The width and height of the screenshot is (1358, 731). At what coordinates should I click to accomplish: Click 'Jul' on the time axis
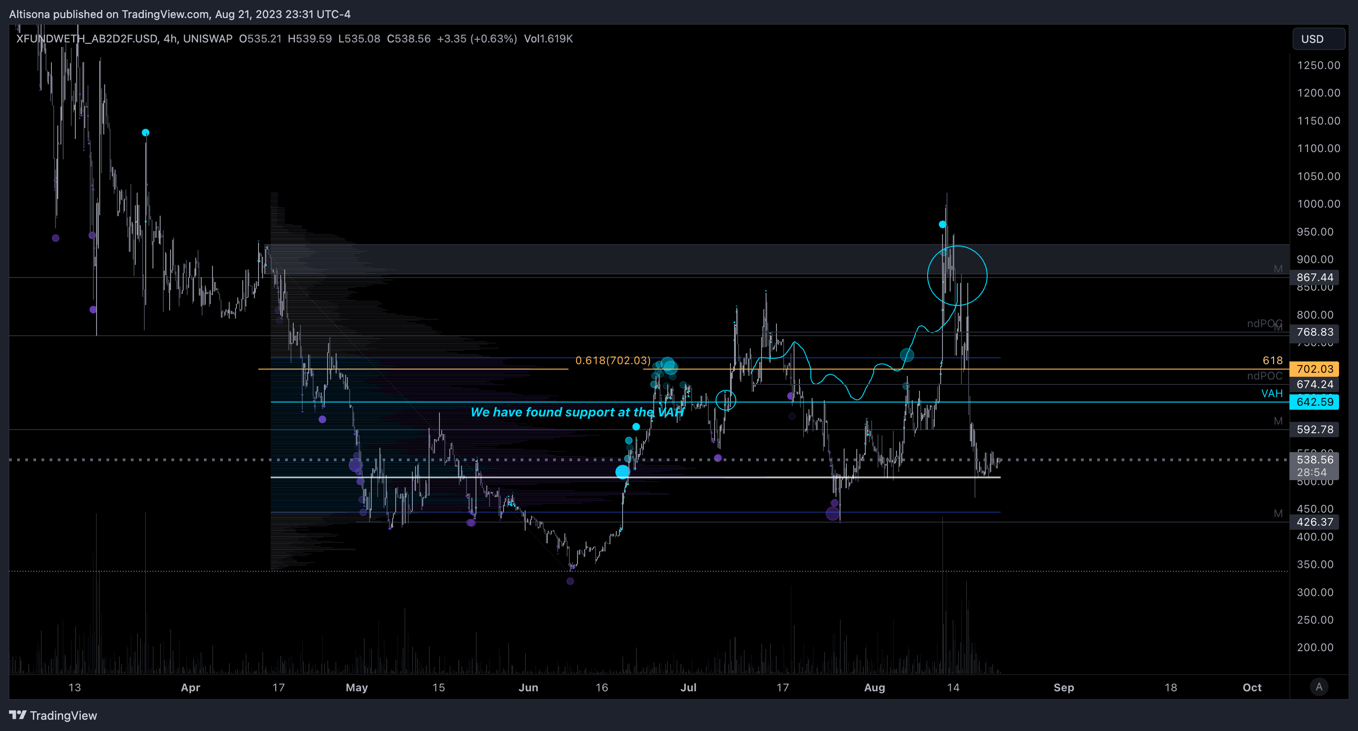pos(688,687)
